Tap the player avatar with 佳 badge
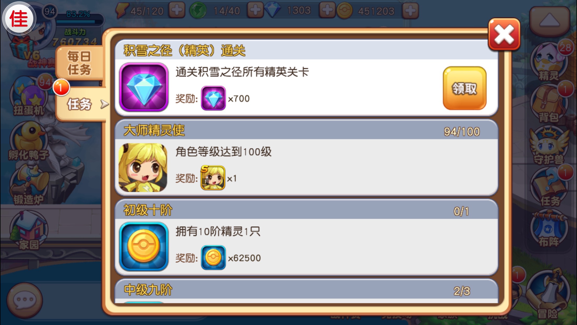The width and height of the screenshot is (577, 325). tap(19, 19)
